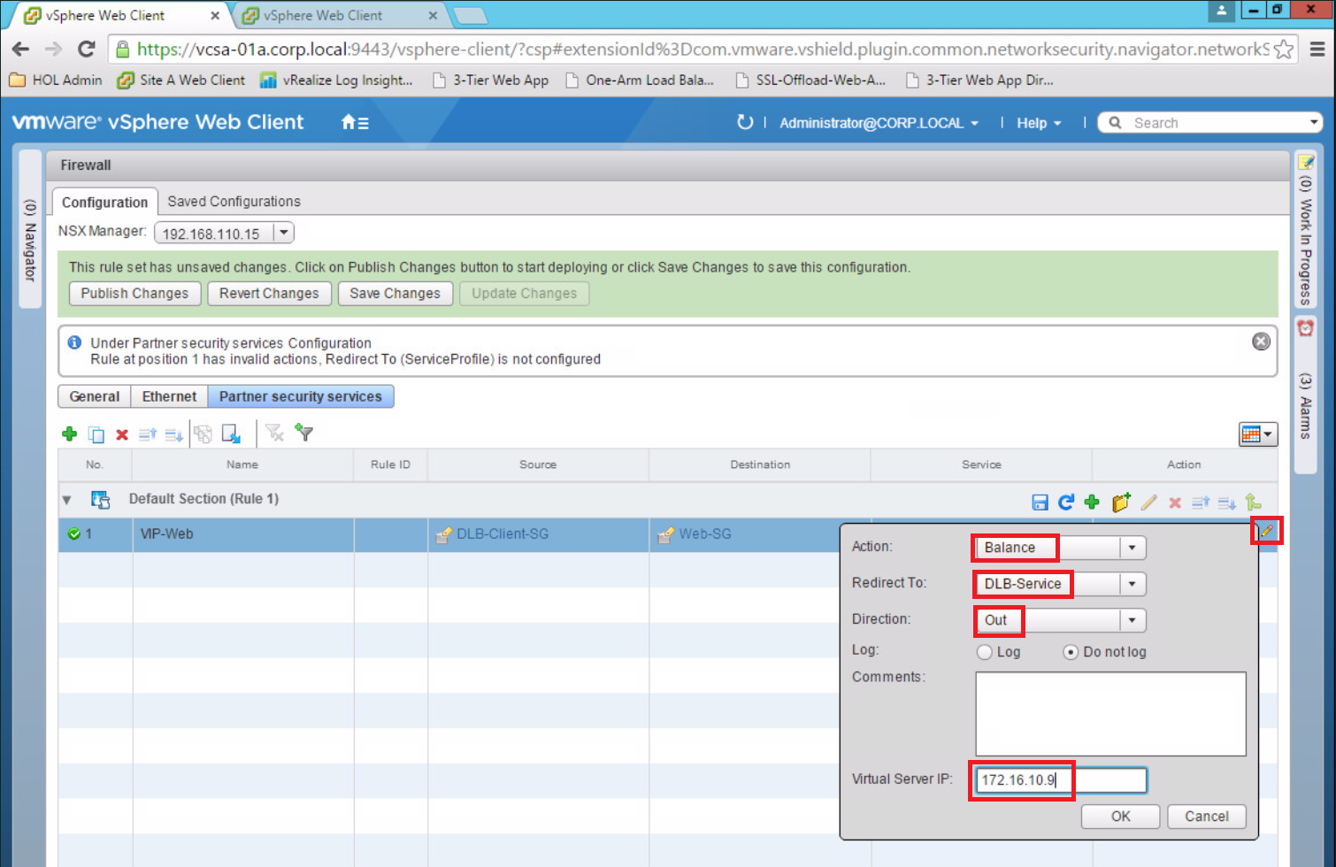Viewport: 1336px width, 867px height.
Task: Apply a filter with the funnel-plus icon
Action: tap(303, 433)
